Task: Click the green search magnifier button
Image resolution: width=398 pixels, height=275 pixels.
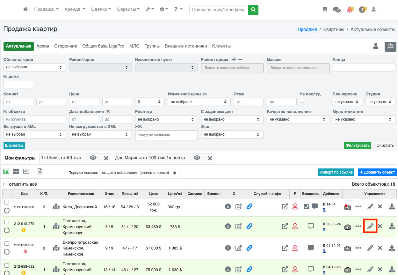Action: tap(253, 10)
